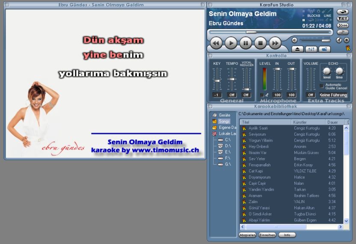
Task: Skip ahead with the fast-forward button
Action: pyautogui.click(x=275, y=43)
